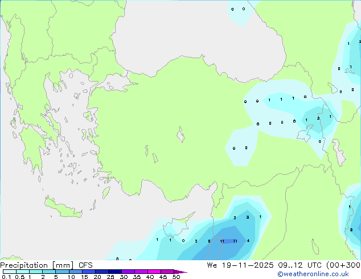Click the "0.1" legend scale label
Screen dimensions: 361x279
coord(6,277)
